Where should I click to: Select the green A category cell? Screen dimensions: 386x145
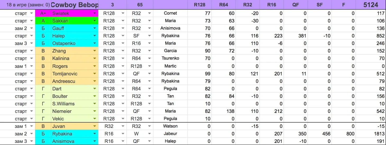click(43, 21)
